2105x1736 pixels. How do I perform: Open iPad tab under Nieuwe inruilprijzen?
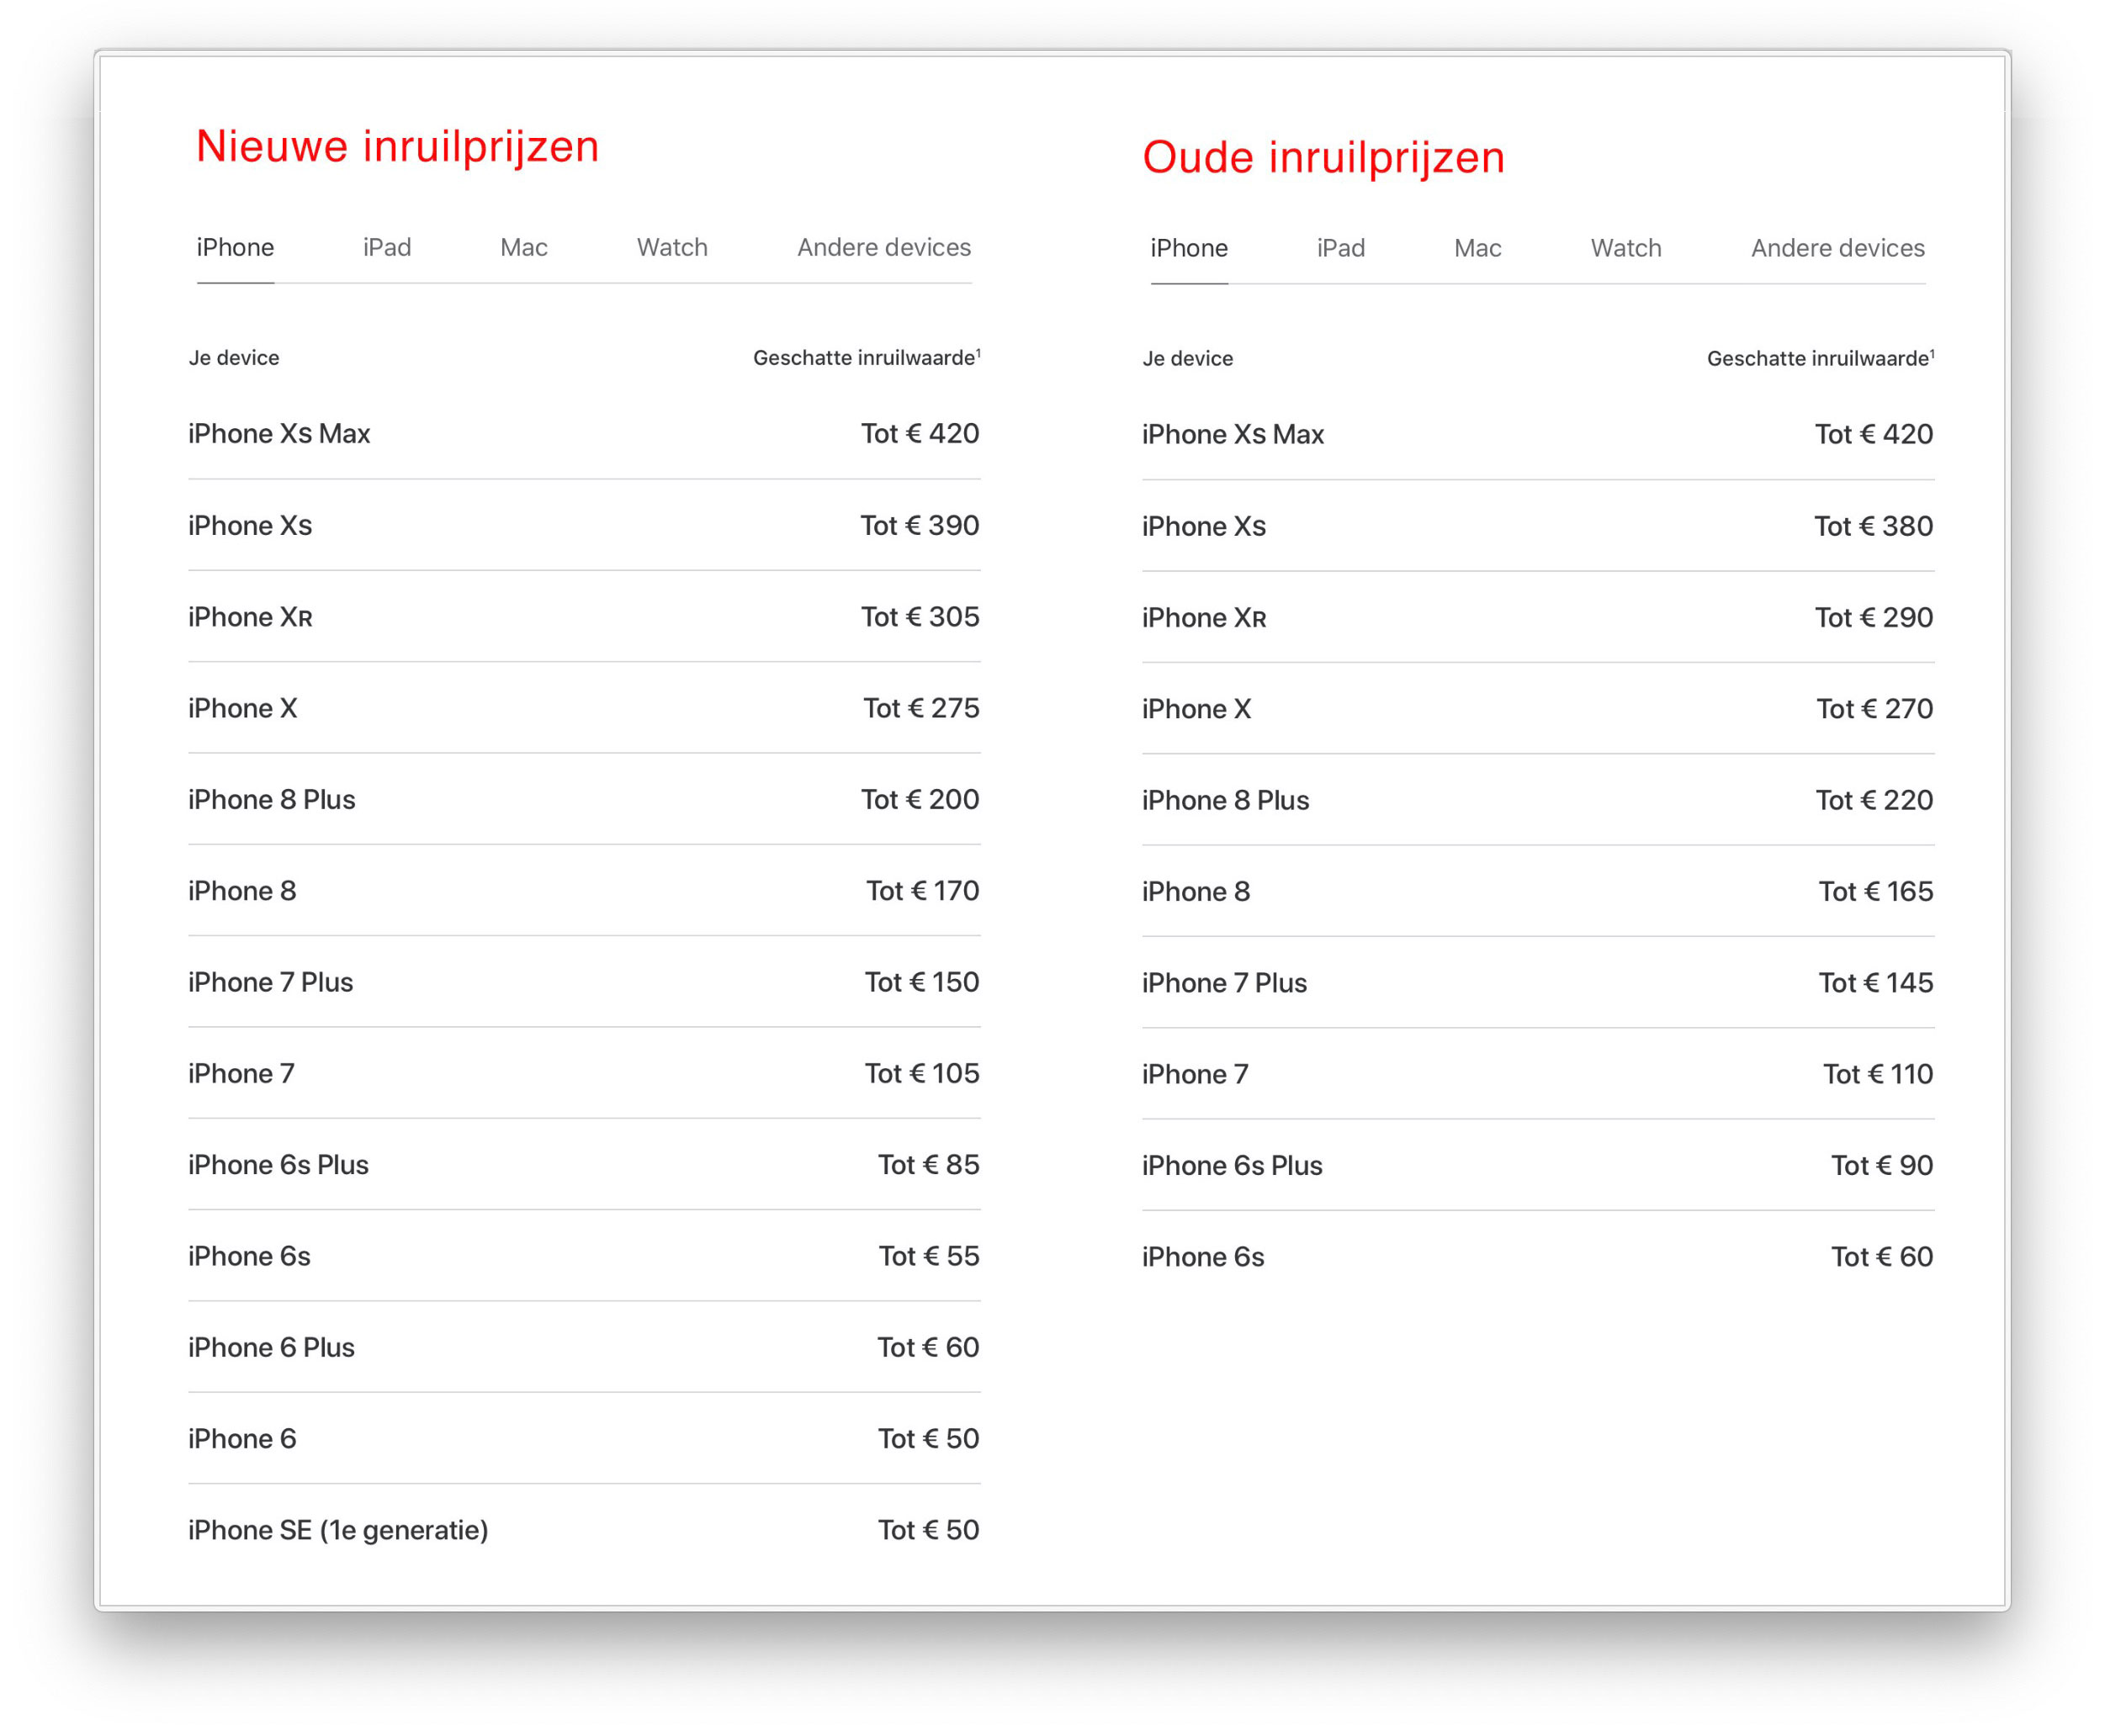point(387,247)
